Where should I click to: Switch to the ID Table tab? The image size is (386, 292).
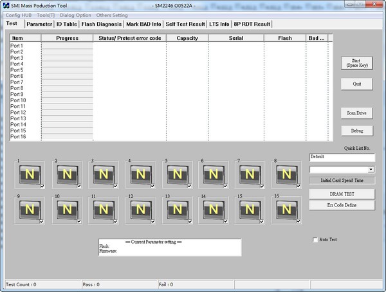coord(66,24)
